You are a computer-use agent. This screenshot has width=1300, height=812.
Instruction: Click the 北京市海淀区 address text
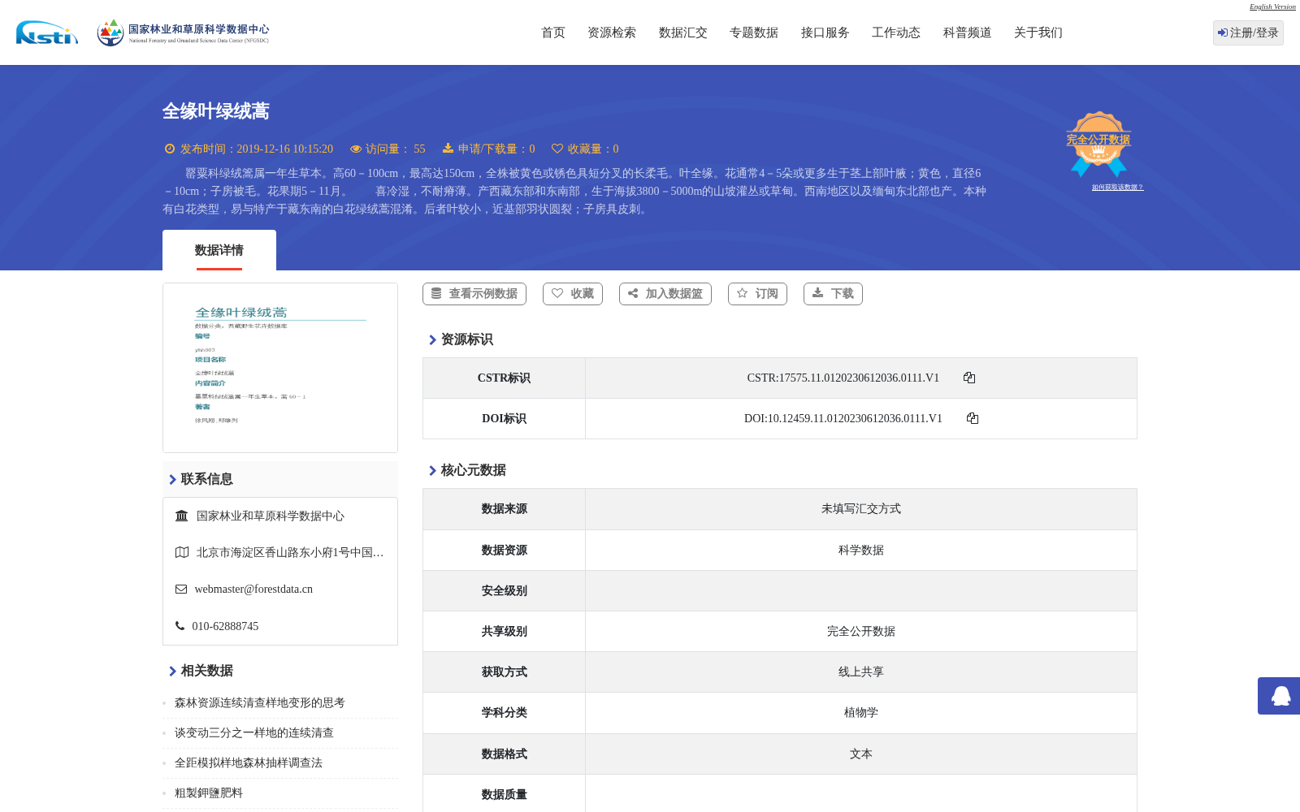pos(290,552)
